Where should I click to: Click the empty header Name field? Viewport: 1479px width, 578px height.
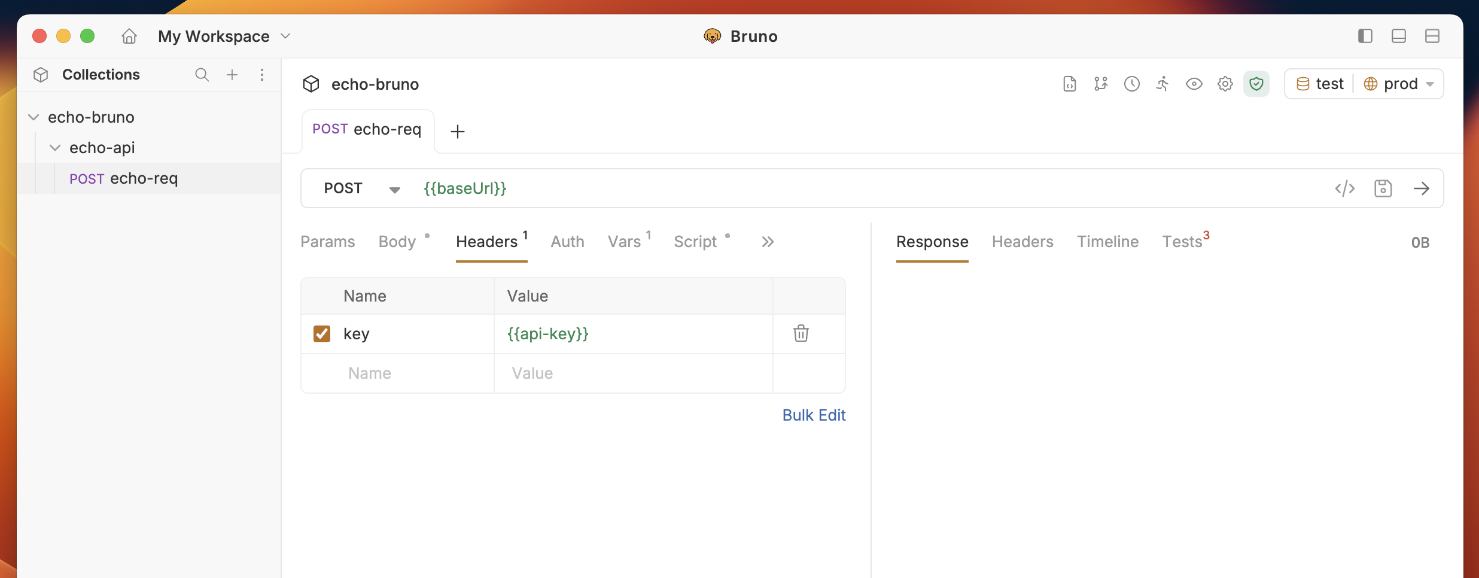(x=398, y=373)
